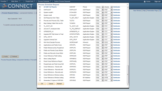This screenshot has height=91, width=162.
Task: Click the dialog vertical scrollbar thumb
Action: click(x=128, y=74)
